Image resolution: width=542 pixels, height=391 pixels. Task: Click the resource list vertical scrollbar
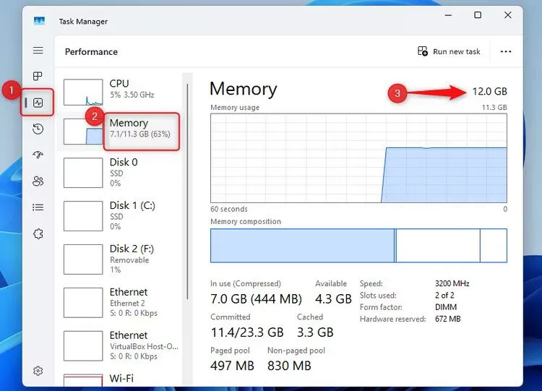coord(188,181)
